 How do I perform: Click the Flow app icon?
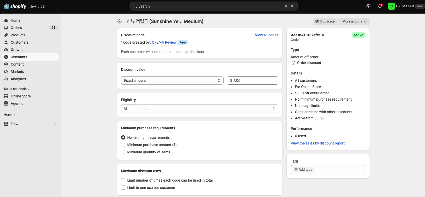6,124
